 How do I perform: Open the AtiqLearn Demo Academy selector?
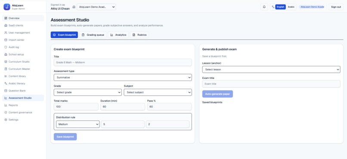point(96,7)
